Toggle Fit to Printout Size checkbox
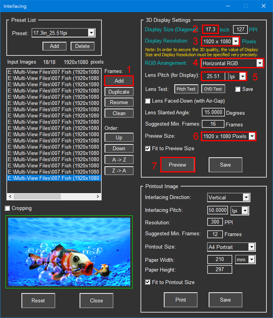This screenshot has height=318, width=273. [x=148, y=282]
